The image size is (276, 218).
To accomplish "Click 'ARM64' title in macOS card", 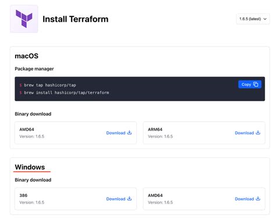I will (155, 129).
